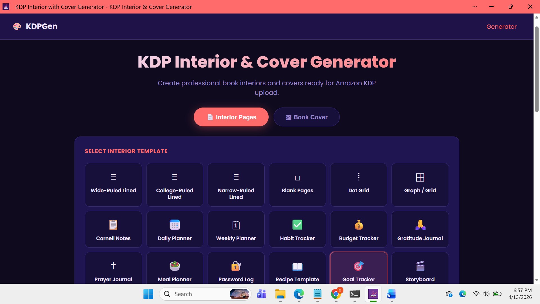Click the vertical scrollbar thumb

[537, 69]
